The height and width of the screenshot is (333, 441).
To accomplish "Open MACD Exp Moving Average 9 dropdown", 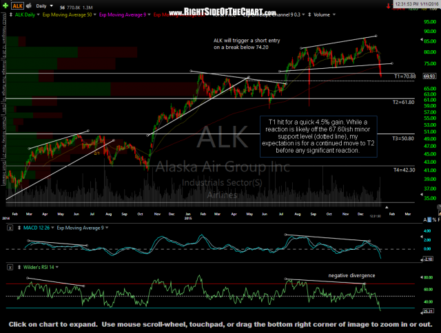I will pyautogui.click(x=107, y=228).
